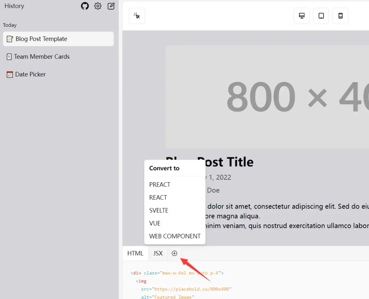The width and height of the screenshot is (369, 299).
Task: Select REACT from the Convert to menu
Action: click(x=158, y=197)
